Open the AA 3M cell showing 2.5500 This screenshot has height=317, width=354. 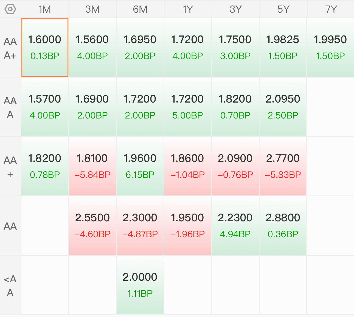pos(92,226)
